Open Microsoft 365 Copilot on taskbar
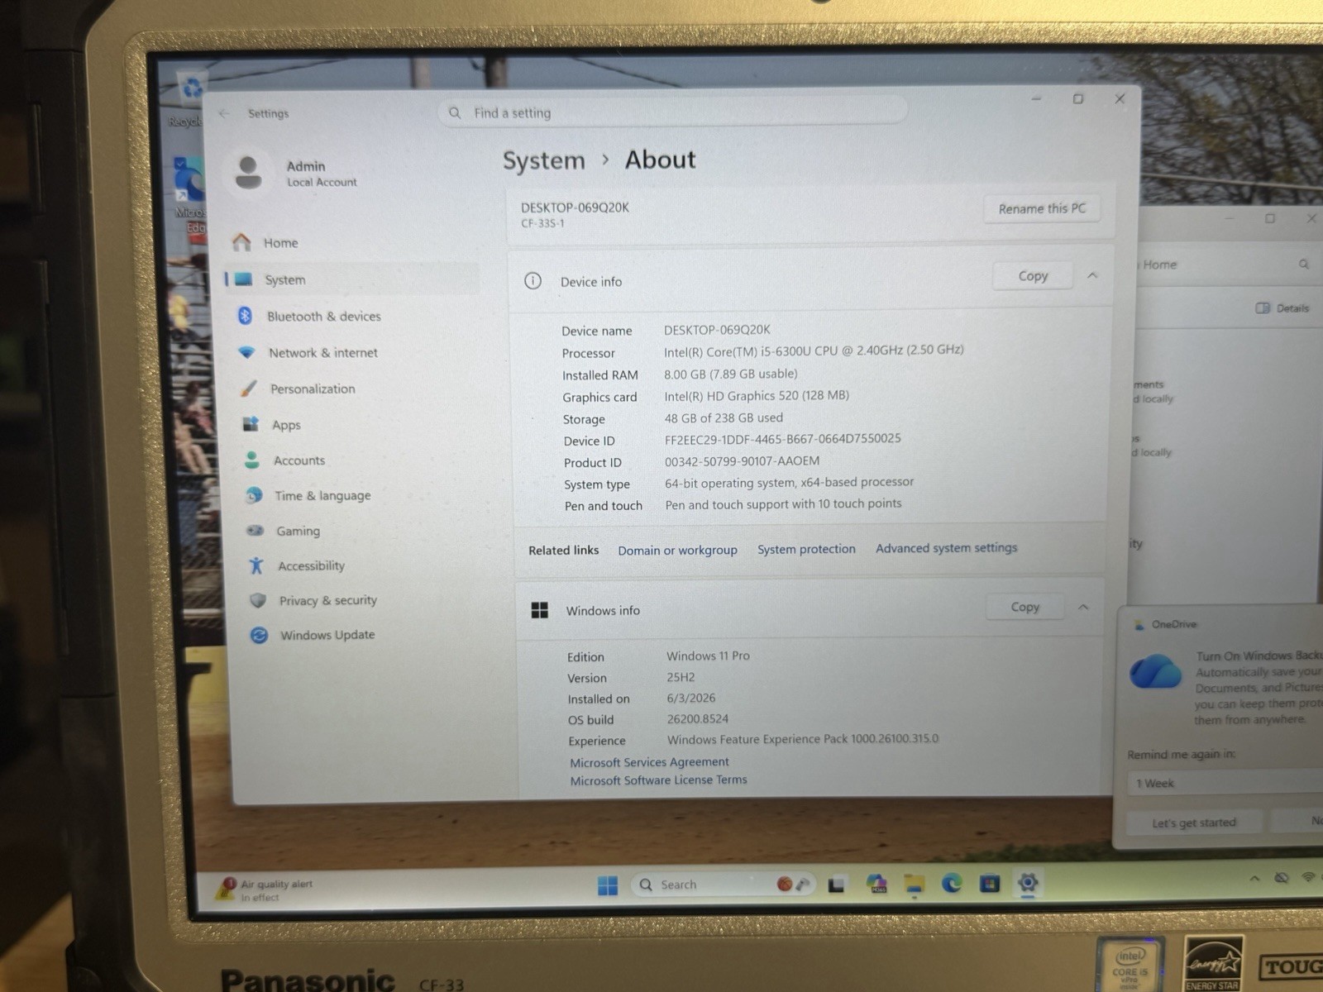Image resolution: width=1323 pixels, height=992 pixels. coord(876,885)
